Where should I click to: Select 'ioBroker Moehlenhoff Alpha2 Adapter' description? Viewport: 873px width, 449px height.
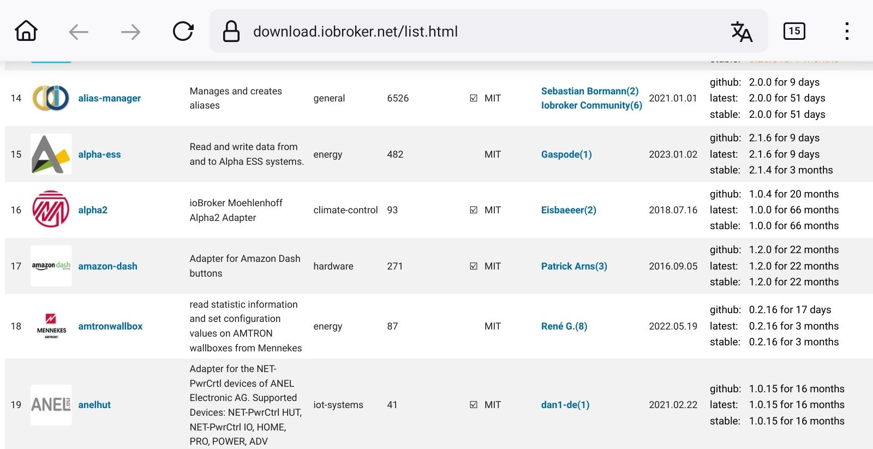tap(236, 210)
